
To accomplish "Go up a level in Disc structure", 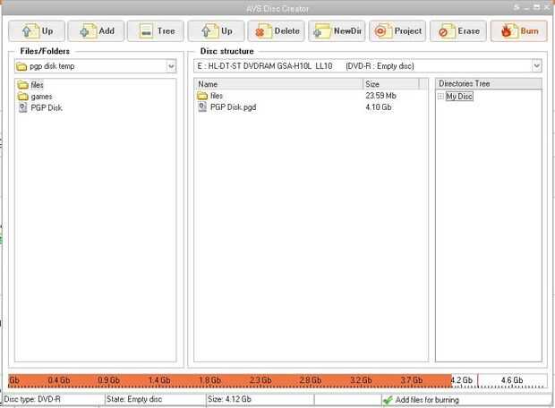I will (x=216, y=31).
